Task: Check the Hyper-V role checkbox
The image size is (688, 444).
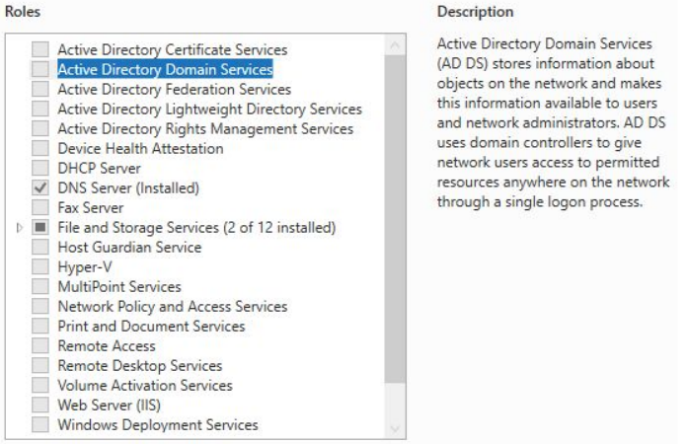Action: click(x=39, y=266)
